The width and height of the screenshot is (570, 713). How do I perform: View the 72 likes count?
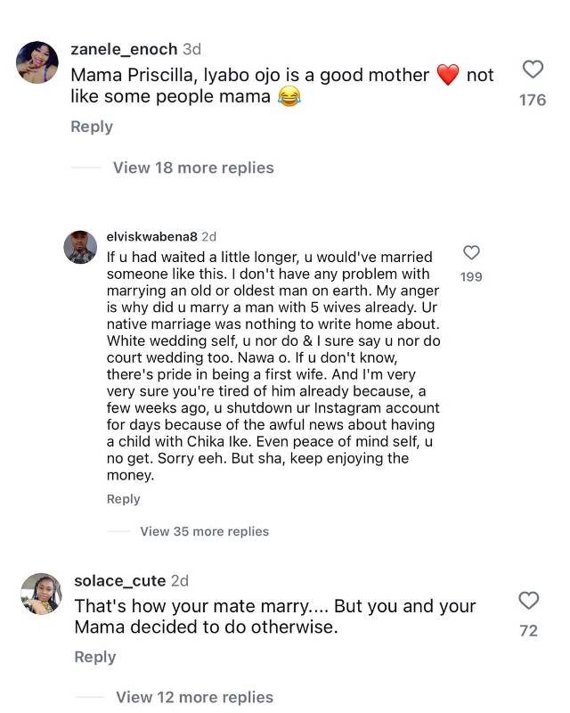(x=528, y=630)
